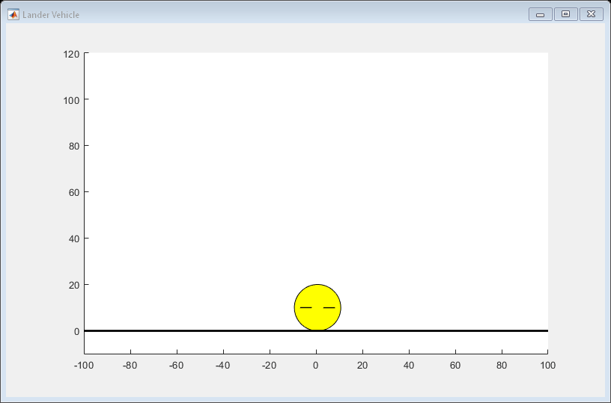Click the x-axis tick label 0
The width and height of the screenshot is (611, 403).
[x=316, y=366]
